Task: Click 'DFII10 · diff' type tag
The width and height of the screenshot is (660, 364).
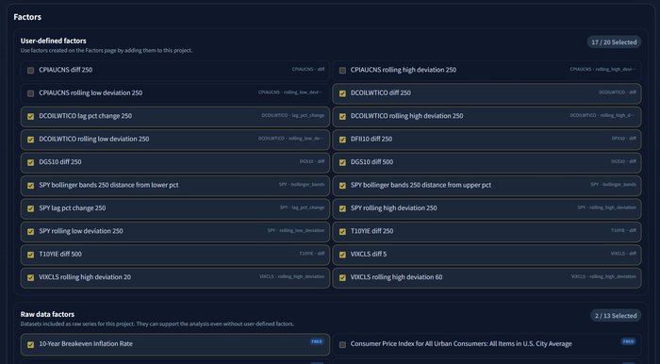Action: (624, 139)
